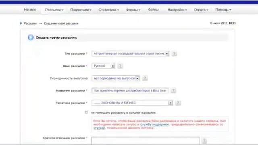
Task: Click the breadcrumb arrow icon before Рассылки
Action: (21, 23)
